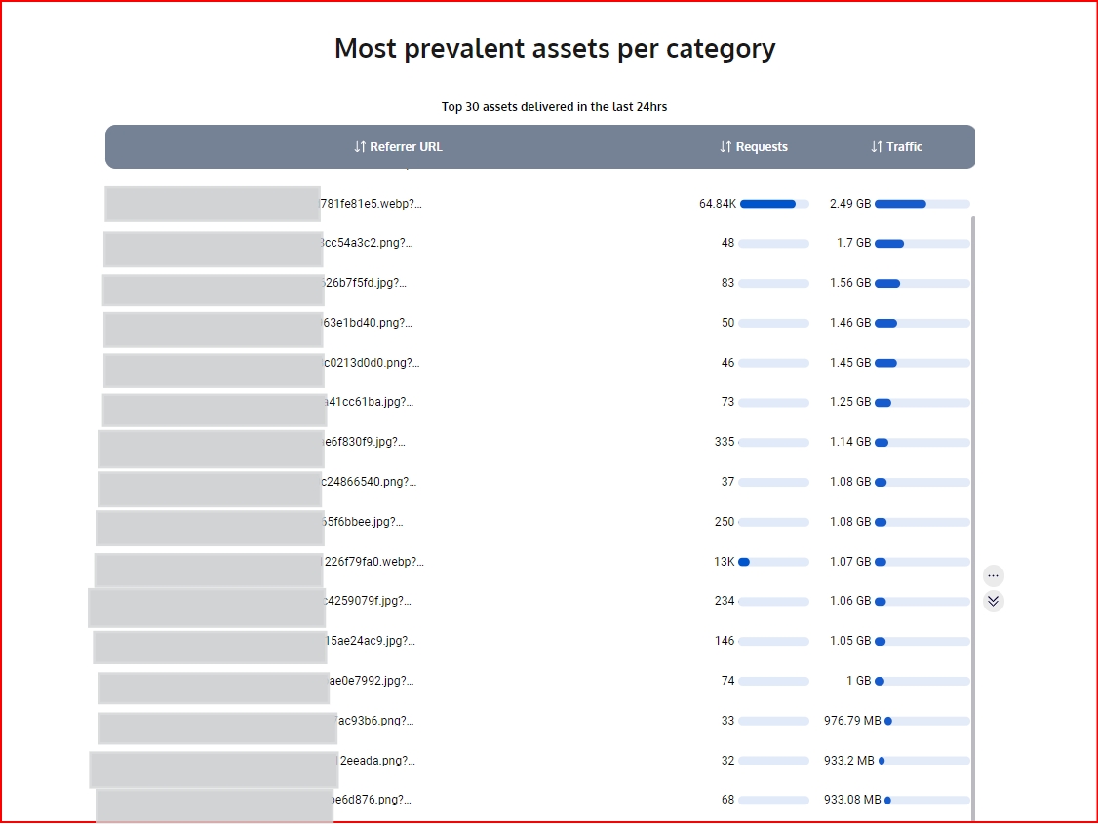Viewport: 1098px width, 824px height.
Task: Select the c24866540.png asset row
Action: [x=369, y=482]
